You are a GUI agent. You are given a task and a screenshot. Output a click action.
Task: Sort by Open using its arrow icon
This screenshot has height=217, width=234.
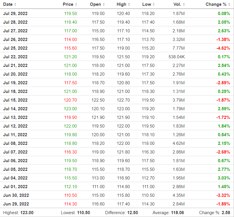coord(103,4)
